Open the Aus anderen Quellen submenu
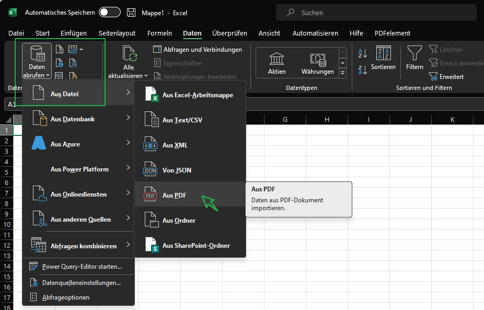484x310 pixels. coord(79,219)
